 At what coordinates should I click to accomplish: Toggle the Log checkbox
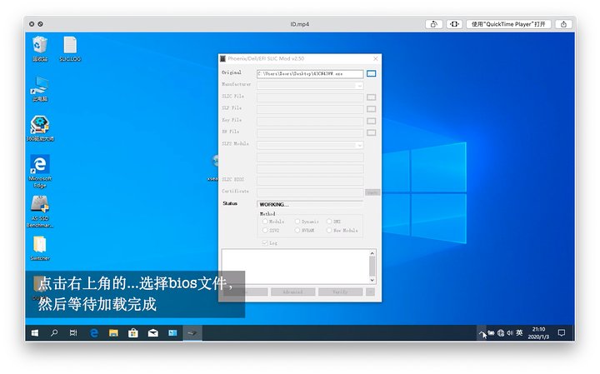(266, 242)
